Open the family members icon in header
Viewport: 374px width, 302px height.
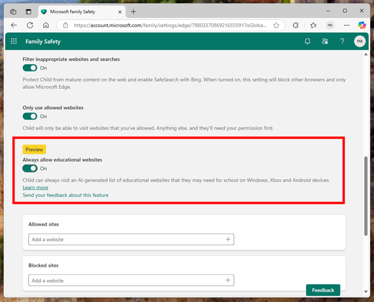pos(325,42)
